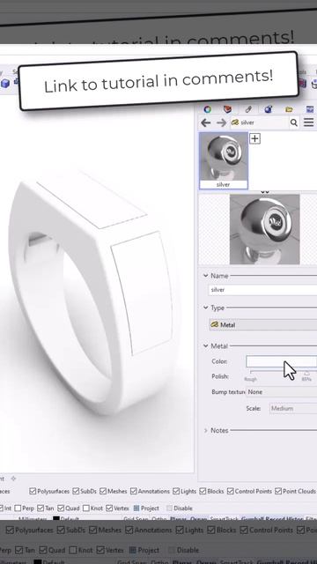
Task: Toggle the Disable osnap option
Action: pos(180,508)
